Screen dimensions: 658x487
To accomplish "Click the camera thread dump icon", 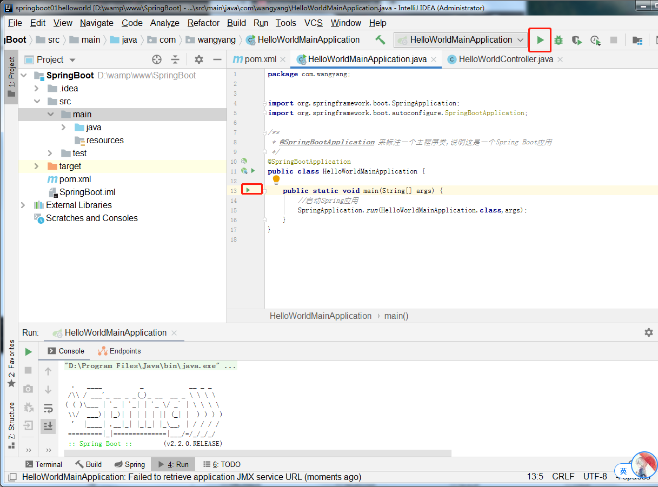I will [28, 389].
